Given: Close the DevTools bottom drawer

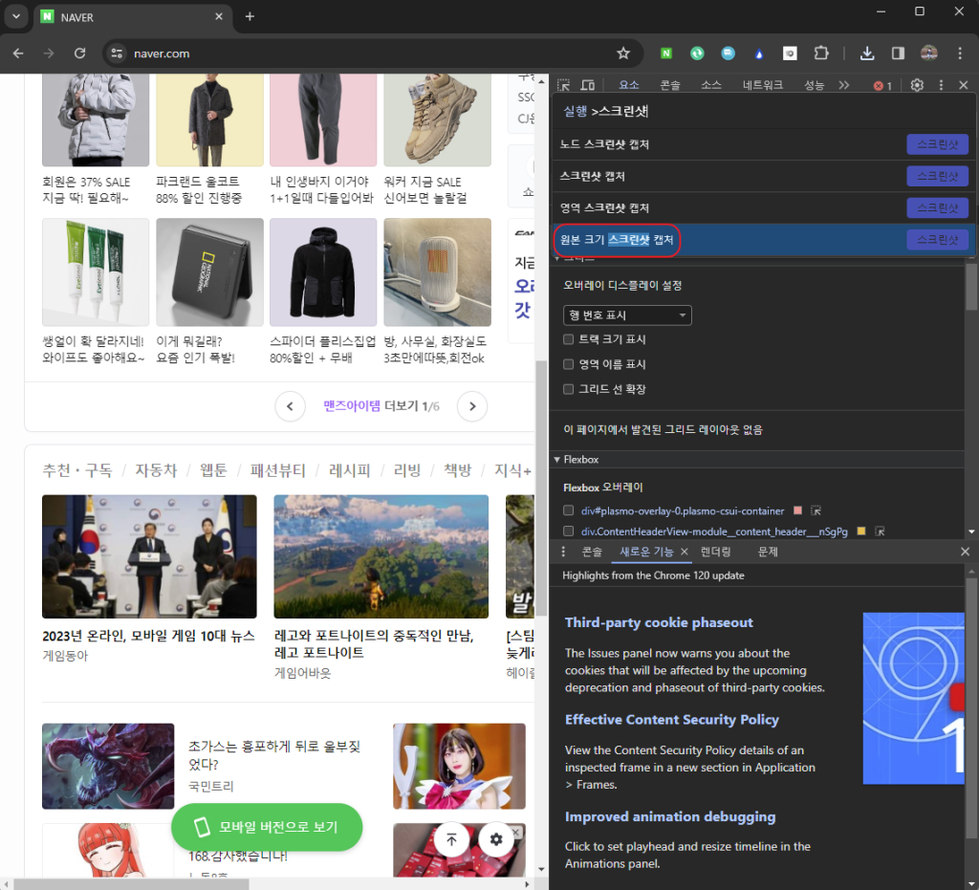Looking at the screenshot, I should pos(965,552).
